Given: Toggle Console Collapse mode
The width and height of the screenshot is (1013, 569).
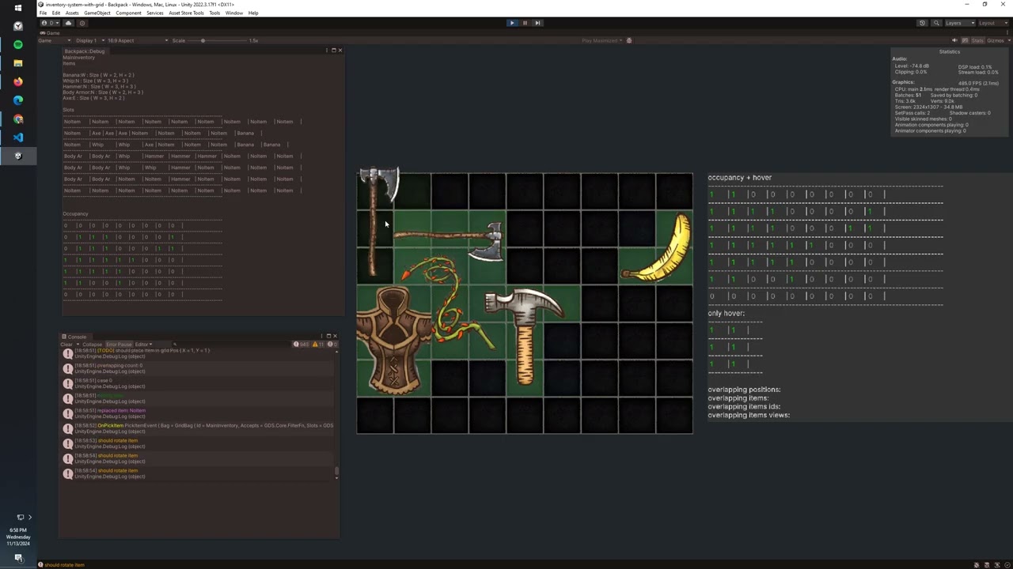Looking at the screenshot, I should tap(93, 345).
